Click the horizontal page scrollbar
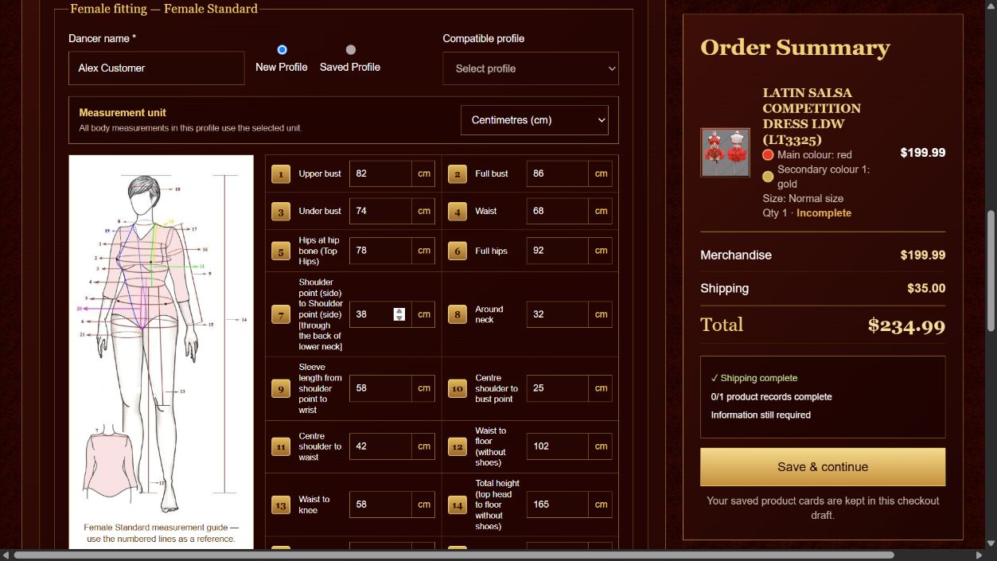 (x=454, y=555)
